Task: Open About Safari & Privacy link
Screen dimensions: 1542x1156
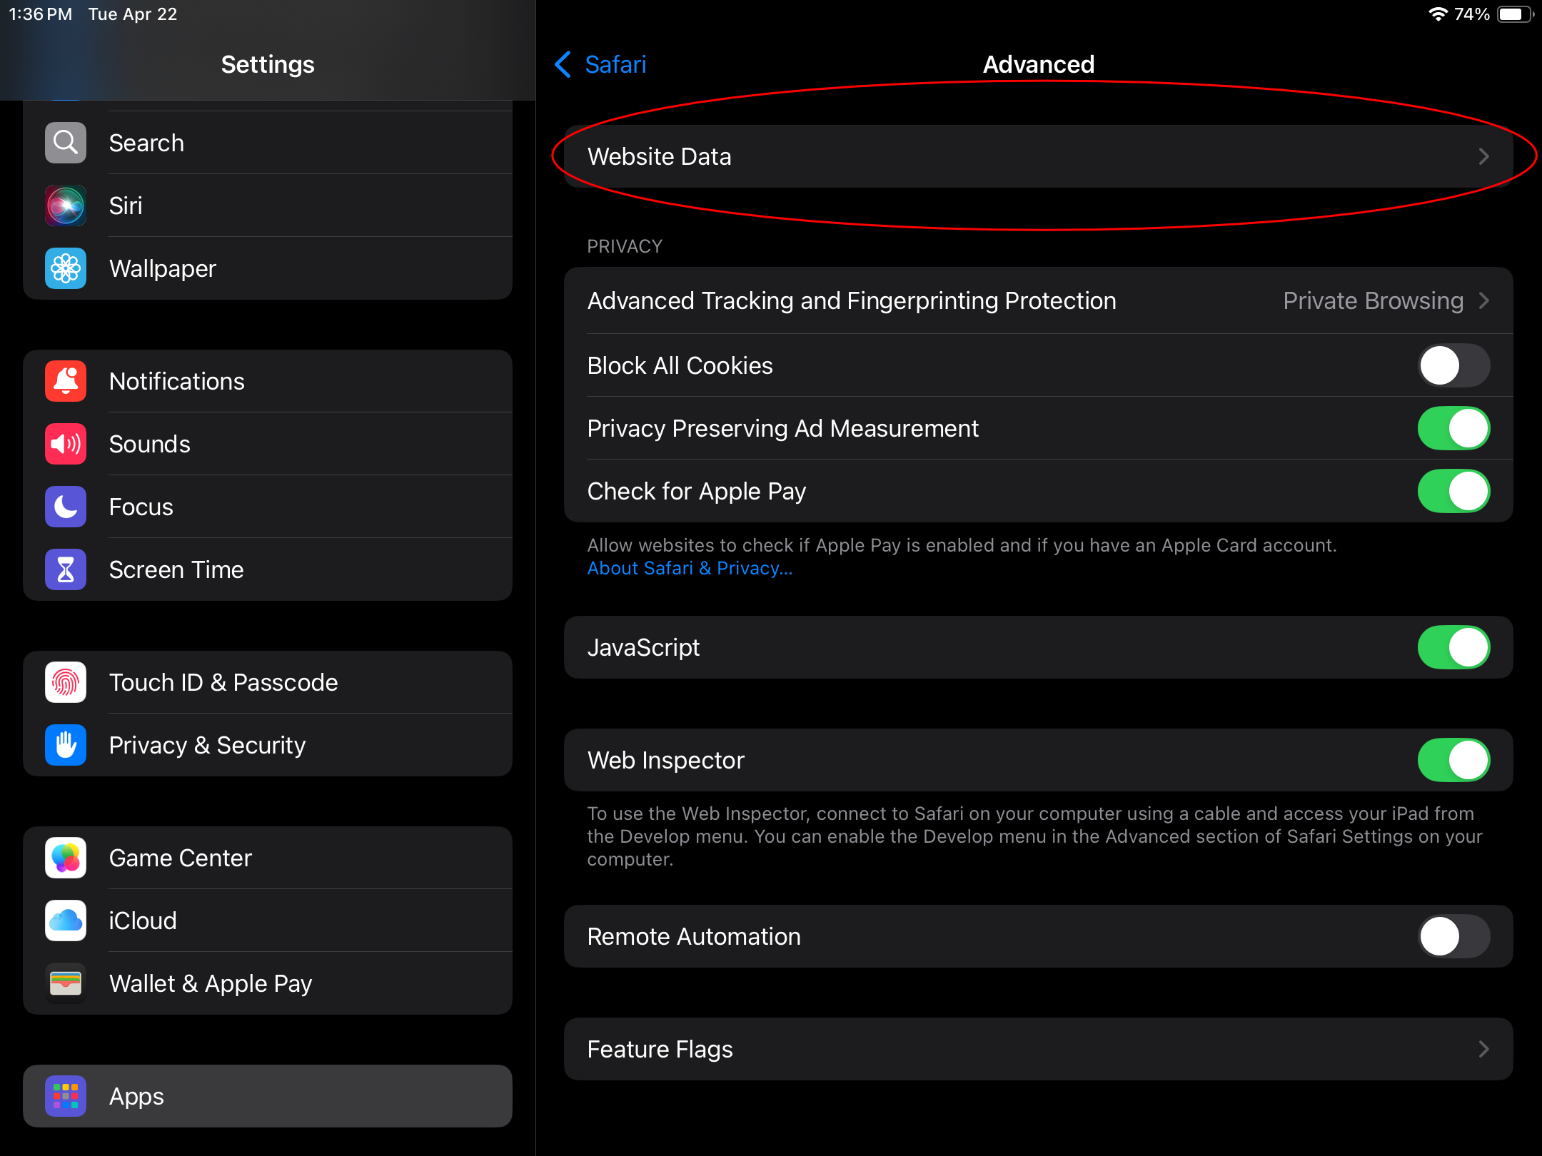Action: point(690,568)
